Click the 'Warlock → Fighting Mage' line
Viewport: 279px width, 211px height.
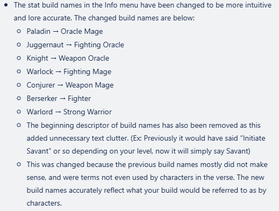[x=69, y=71]
